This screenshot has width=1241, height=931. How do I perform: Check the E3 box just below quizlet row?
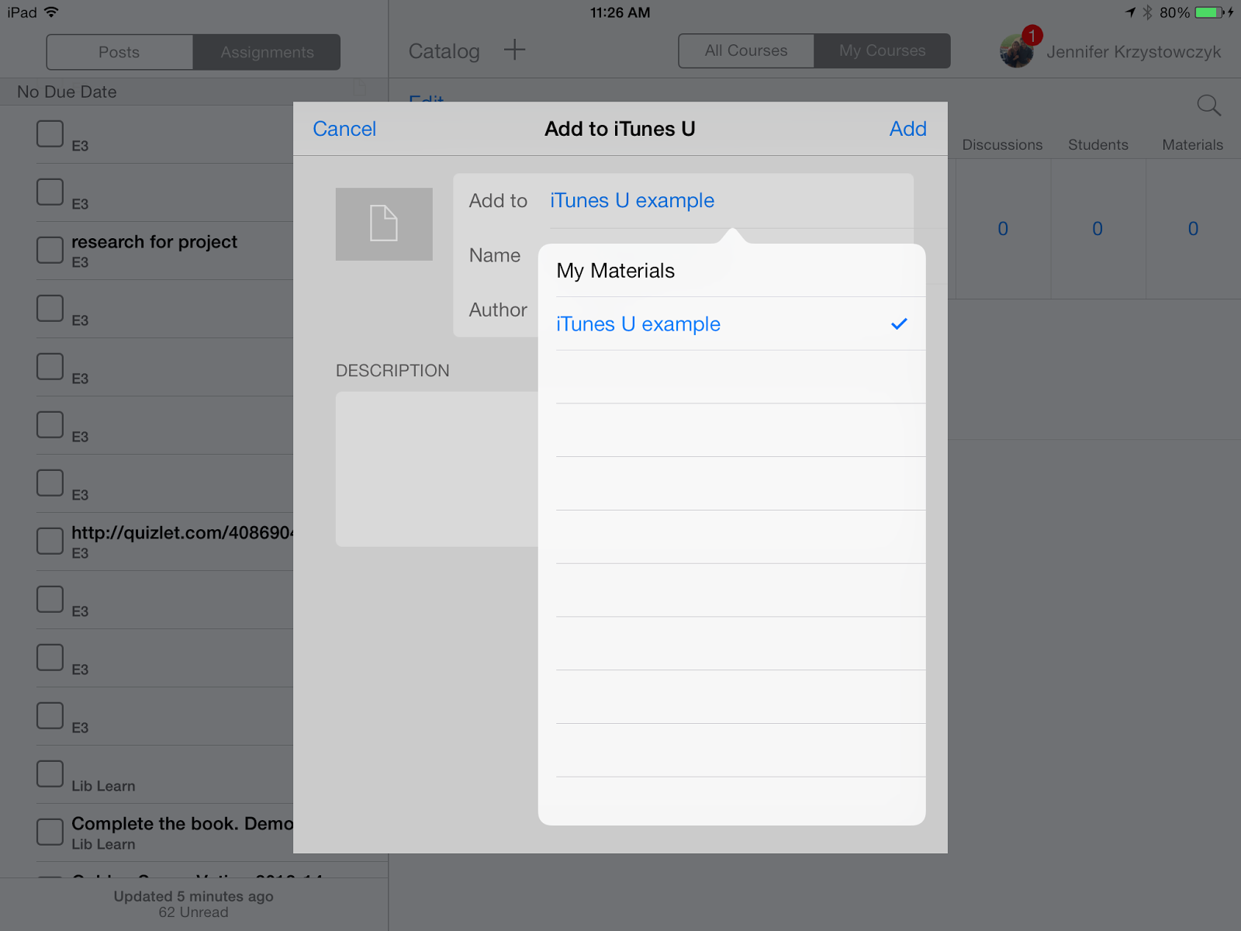[x=50, y=599]
